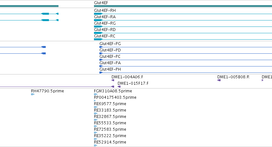This screenshot has height=147, width=272.
Task: Click the FGM310A08.5prime arrow glyph
Action: click(x=96, y=94)
